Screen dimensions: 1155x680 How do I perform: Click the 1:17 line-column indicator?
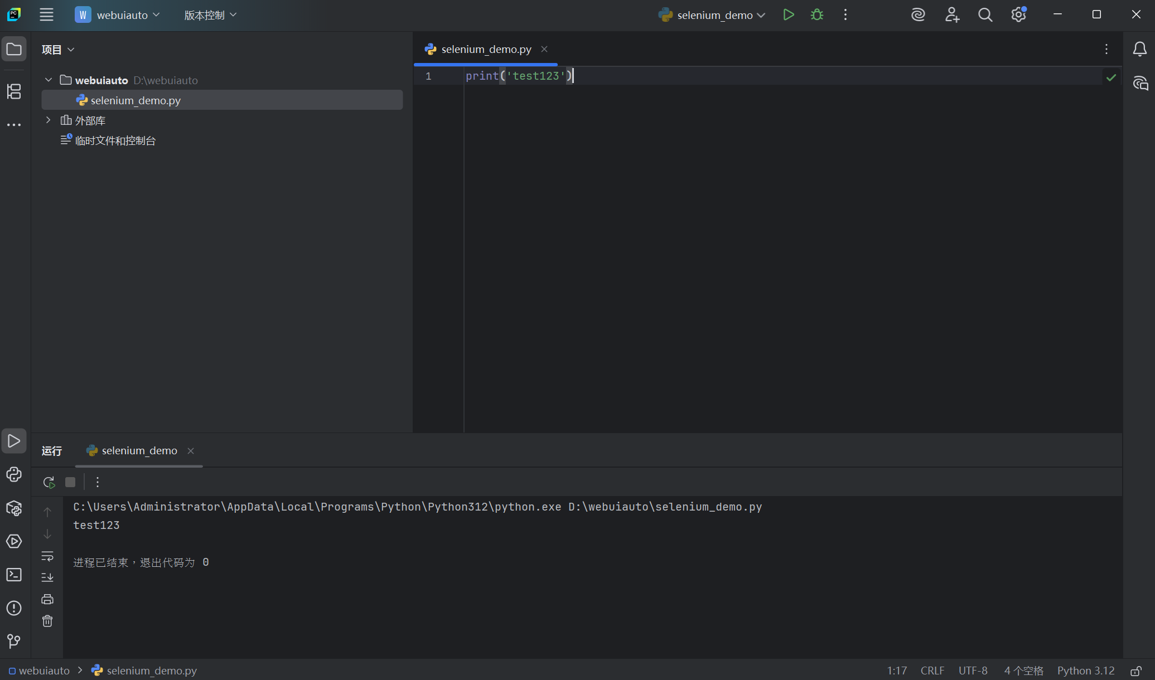point(897,671)
